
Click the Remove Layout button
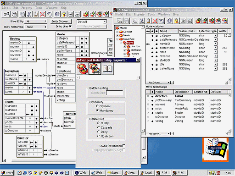pyautogui.click(x=91, y=27)
